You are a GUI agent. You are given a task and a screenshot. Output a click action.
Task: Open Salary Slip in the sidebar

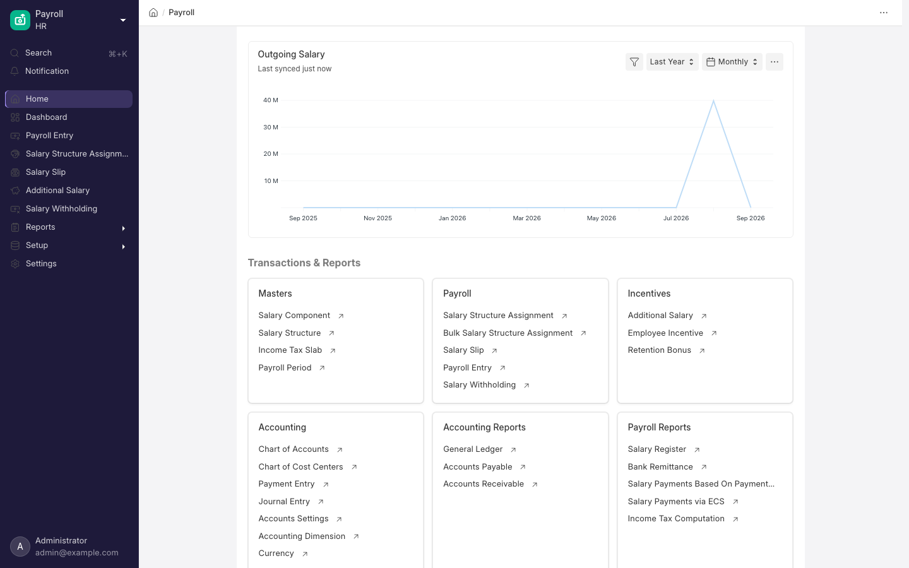(x=69, y=172)
